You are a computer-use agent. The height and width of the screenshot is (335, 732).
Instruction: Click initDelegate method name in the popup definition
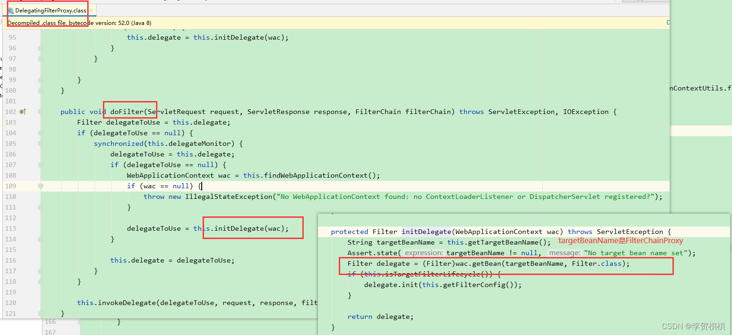(x=426, y=232)
